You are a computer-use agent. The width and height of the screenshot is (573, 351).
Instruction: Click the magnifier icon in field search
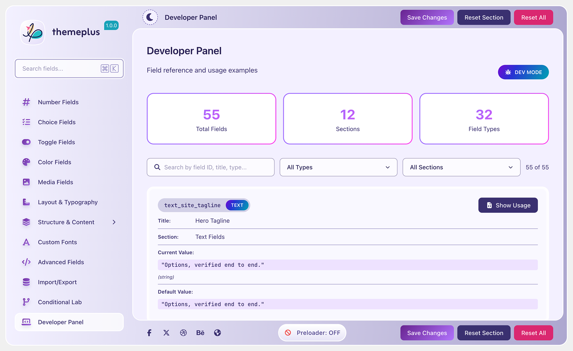[x=157, y=167]
